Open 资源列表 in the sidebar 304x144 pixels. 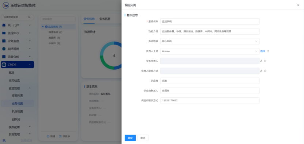18,96
